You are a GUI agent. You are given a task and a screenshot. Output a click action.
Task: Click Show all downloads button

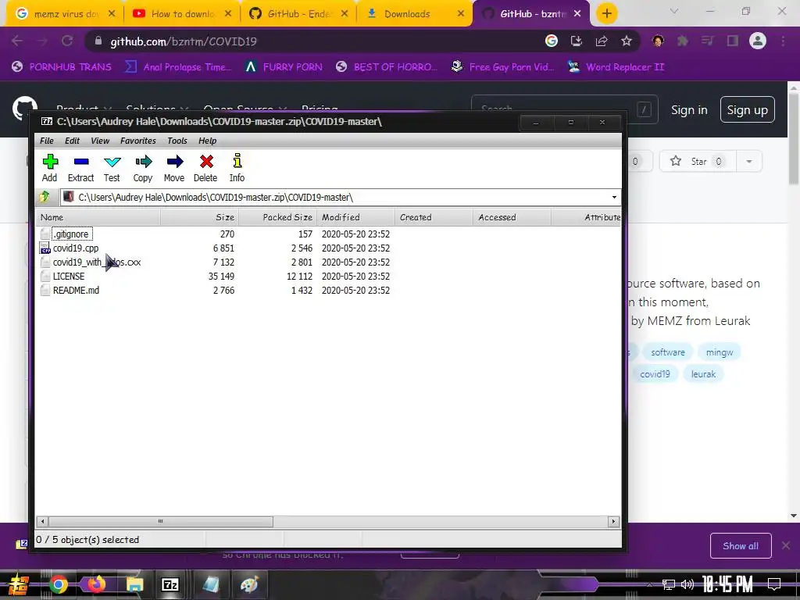coord(741,546)
